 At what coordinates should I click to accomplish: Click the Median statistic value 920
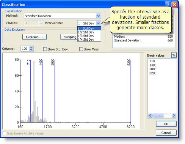pos(170,36)
